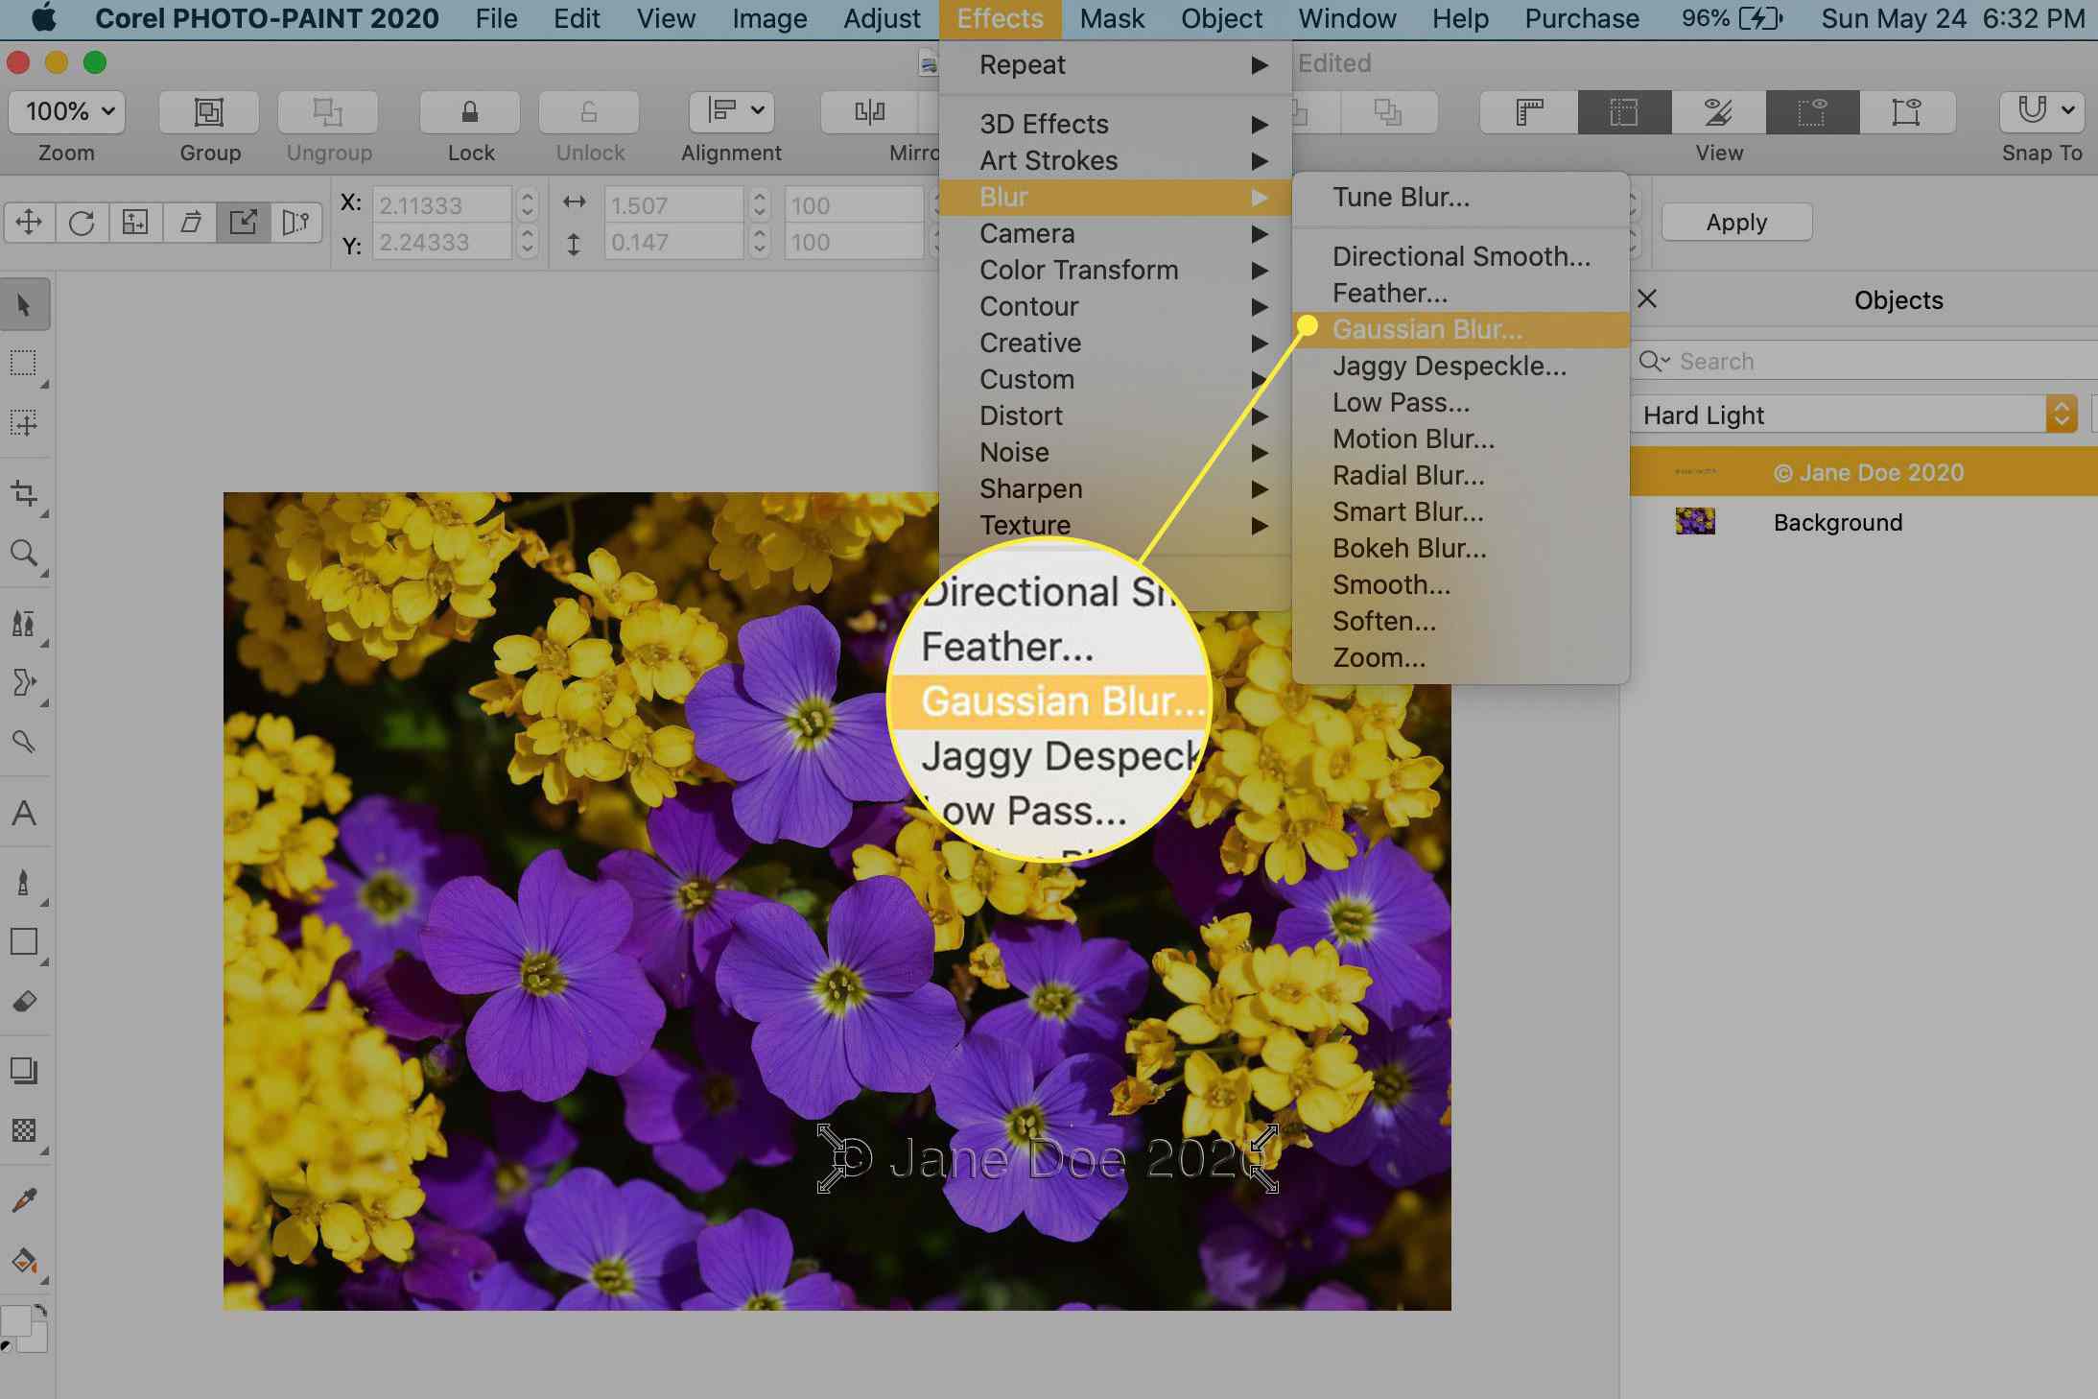Select the Paint brush tool
This screenshot has height=1399, width=2098.
tap(24, 882)
